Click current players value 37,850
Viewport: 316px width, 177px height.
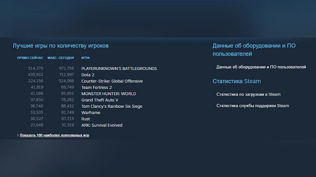37,100
